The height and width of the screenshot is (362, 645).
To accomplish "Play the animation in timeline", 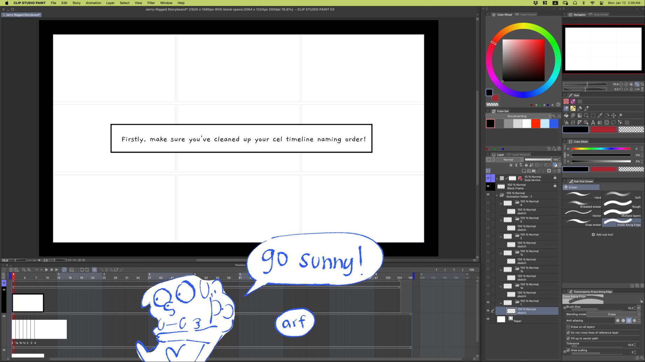I will [x=47, y=270].
